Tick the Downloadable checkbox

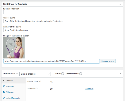tap(81, 74)
